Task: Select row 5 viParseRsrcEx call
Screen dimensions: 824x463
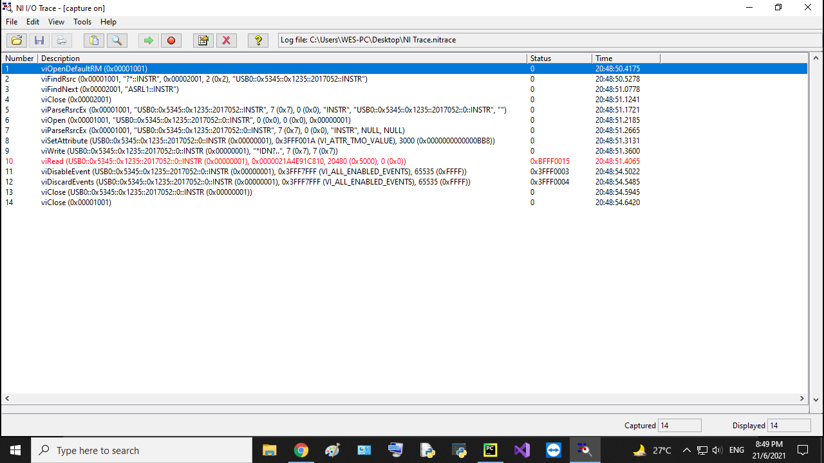Action: coord(404,110)
